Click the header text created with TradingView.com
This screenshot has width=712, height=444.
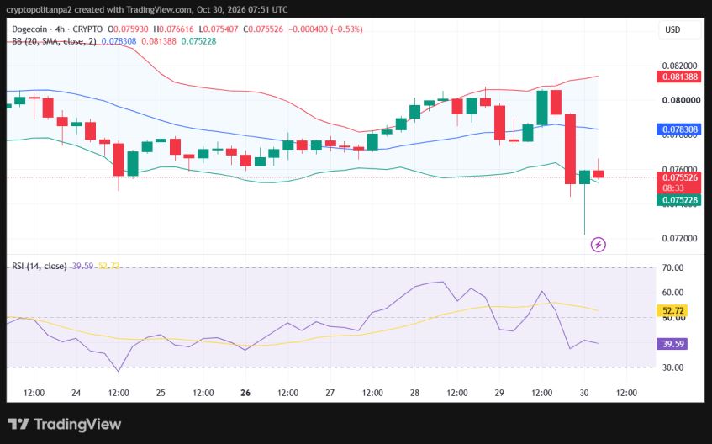pyautogui.click(x=132, y=9)
